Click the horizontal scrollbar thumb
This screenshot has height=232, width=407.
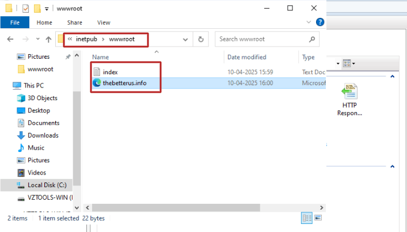(x=176, y=208)
